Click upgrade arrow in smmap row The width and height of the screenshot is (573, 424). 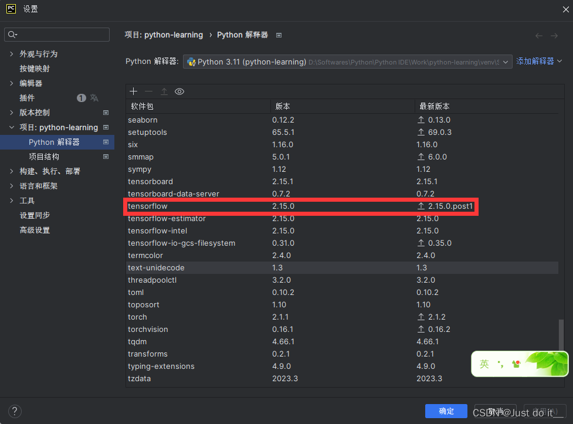coord(421,157)
